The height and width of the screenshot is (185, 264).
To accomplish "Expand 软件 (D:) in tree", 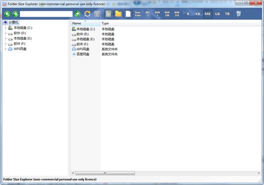I will click(x=6, y=33).
